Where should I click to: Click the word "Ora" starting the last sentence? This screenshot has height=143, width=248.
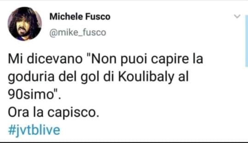pos(18,113)
